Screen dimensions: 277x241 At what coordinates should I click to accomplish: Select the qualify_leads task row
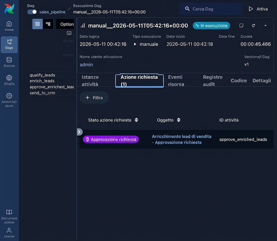coord(51,75)
